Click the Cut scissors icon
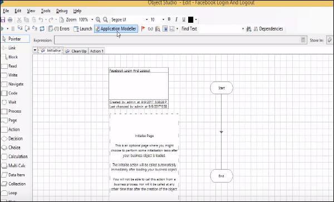The image size is (334, 202). click(x=19, y=20)
